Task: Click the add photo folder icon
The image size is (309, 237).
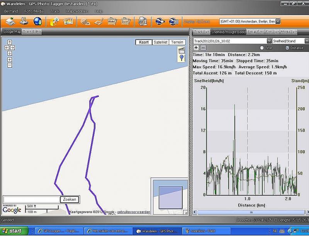Action: [x=54, y=22]
